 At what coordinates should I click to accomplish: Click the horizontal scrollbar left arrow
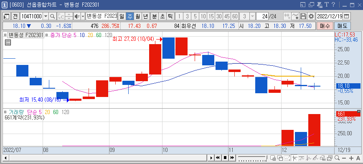(5, 158)
